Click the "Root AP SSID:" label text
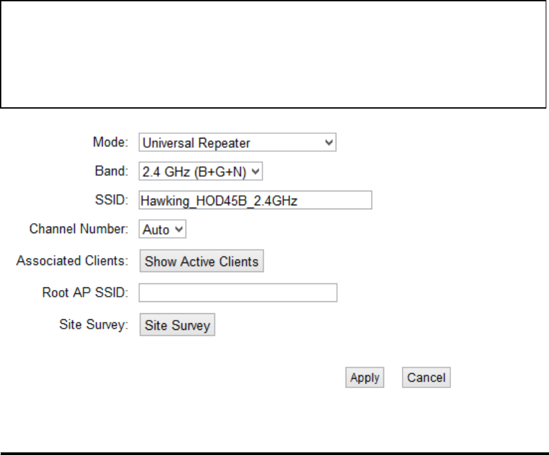Screen dimensions: 549x455 85,293
